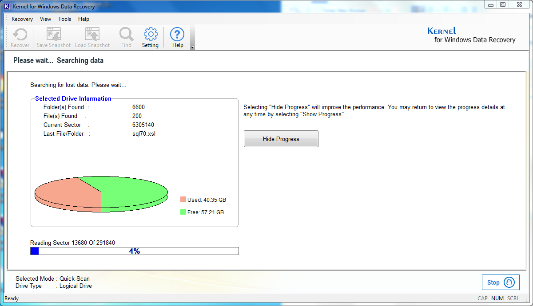Click the 4% scan progress bar
Screen dimensions: 533x306
134,251
